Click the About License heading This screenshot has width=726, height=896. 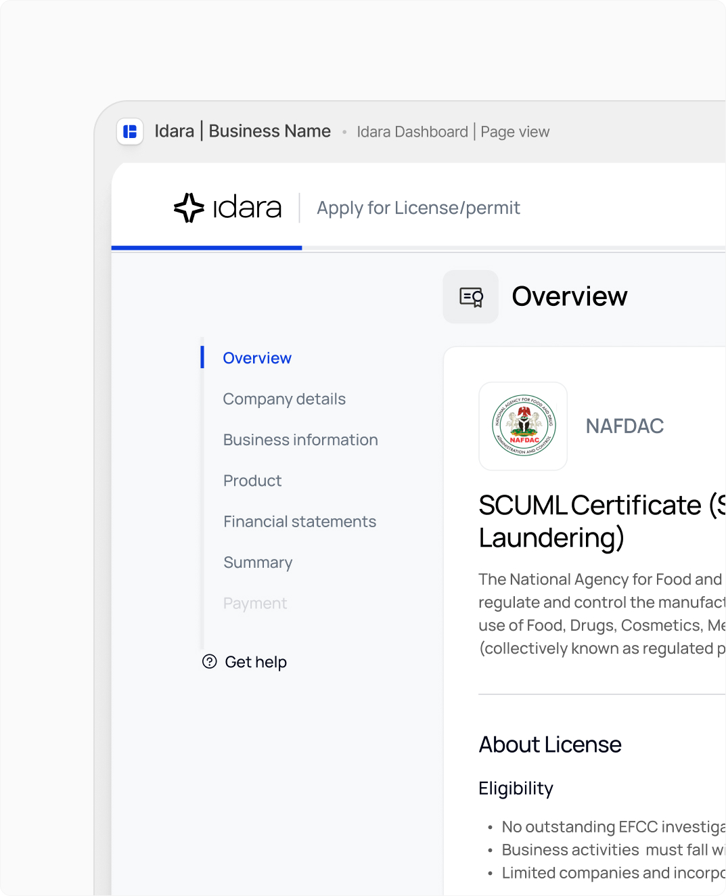(x=550, y=744)
